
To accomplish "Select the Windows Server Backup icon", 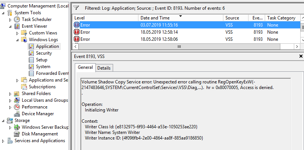I will click(x=17, y=127).
